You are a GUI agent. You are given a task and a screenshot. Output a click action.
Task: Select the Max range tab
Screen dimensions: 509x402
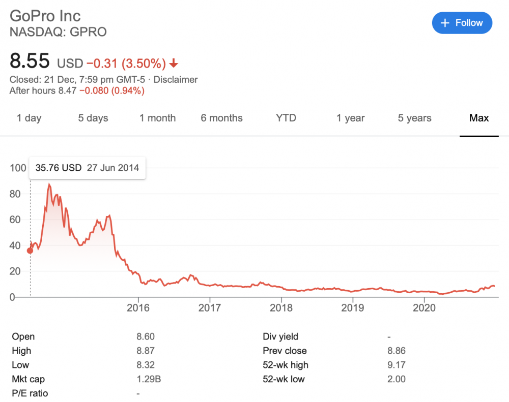pyautogui.click(x=479, y=118)
